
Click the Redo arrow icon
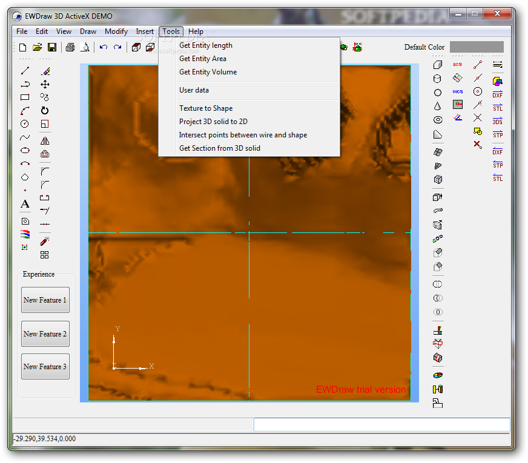coord(117,47)
